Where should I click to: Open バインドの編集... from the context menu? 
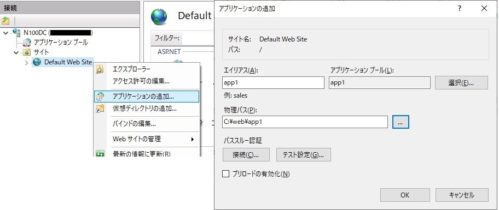(147, 124)
